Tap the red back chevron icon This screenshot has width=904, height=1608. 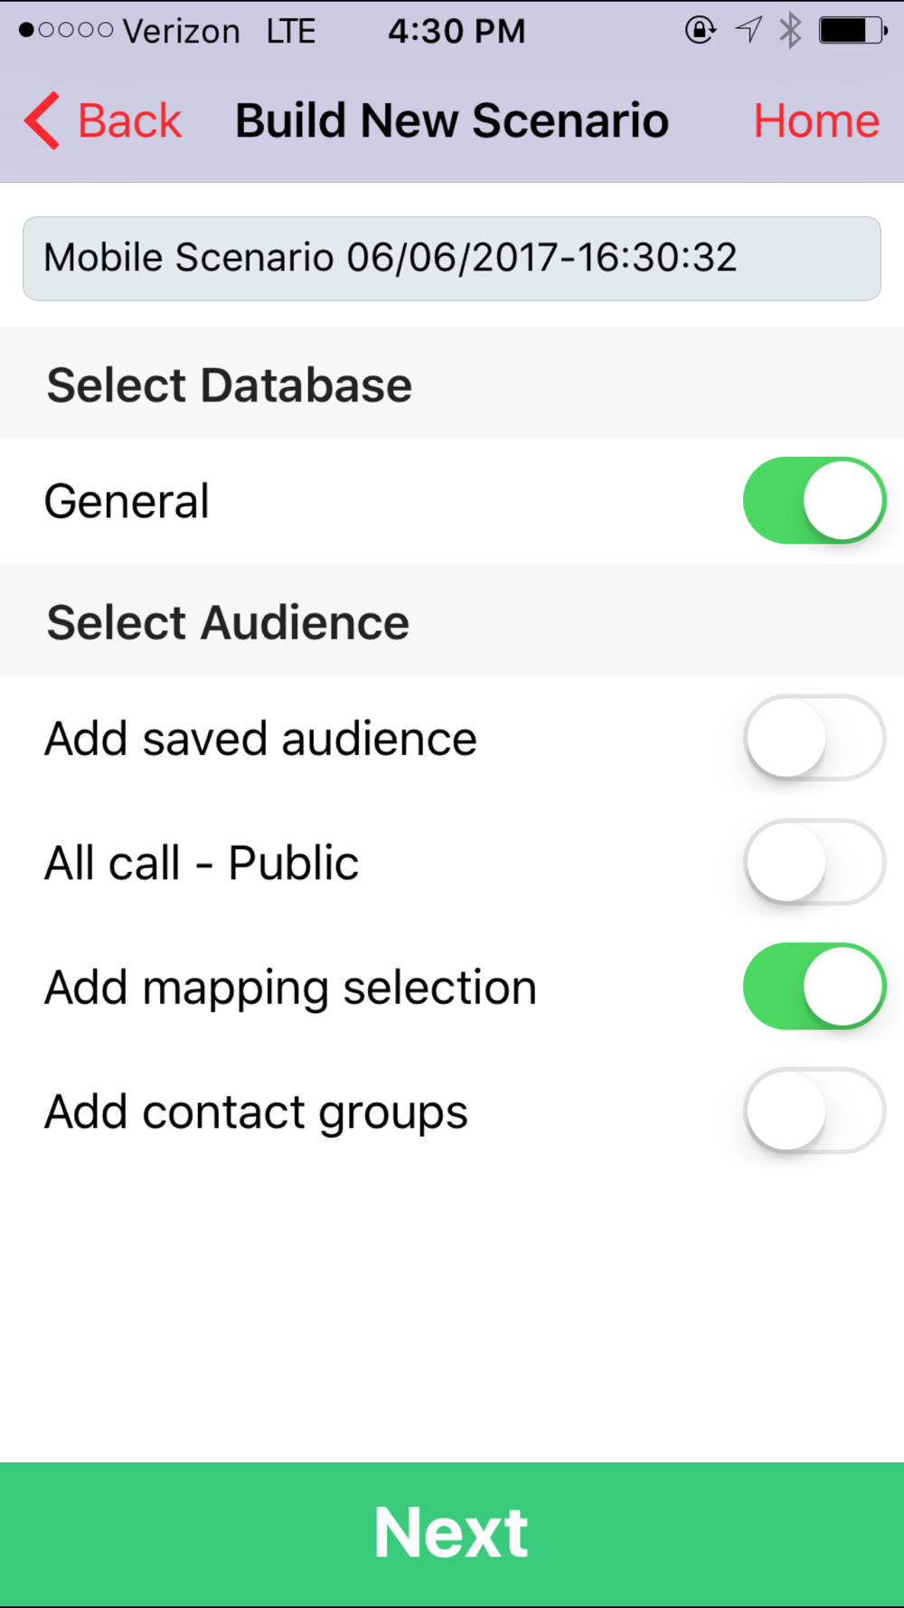pos(42,120)
